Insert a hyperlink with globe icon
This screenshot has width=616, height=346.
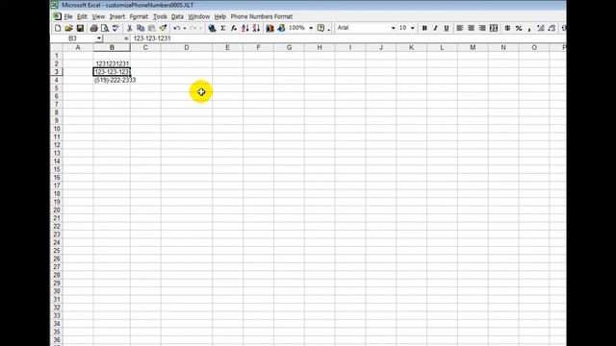(212, 28)
